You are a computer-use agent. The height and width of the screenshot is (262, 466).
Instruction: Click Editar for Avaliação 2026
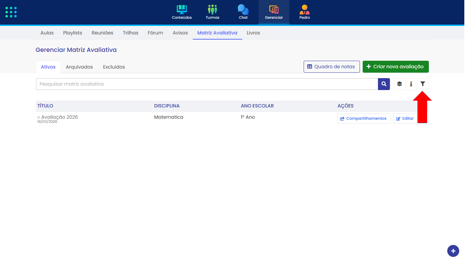[405, 118]
